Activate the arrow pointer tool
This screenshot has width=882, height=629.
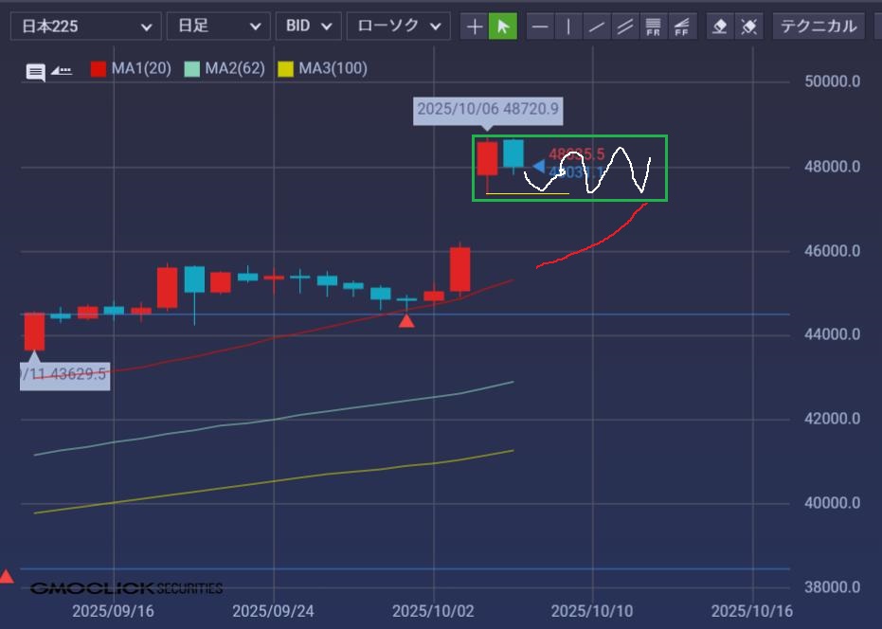[503, 27]
